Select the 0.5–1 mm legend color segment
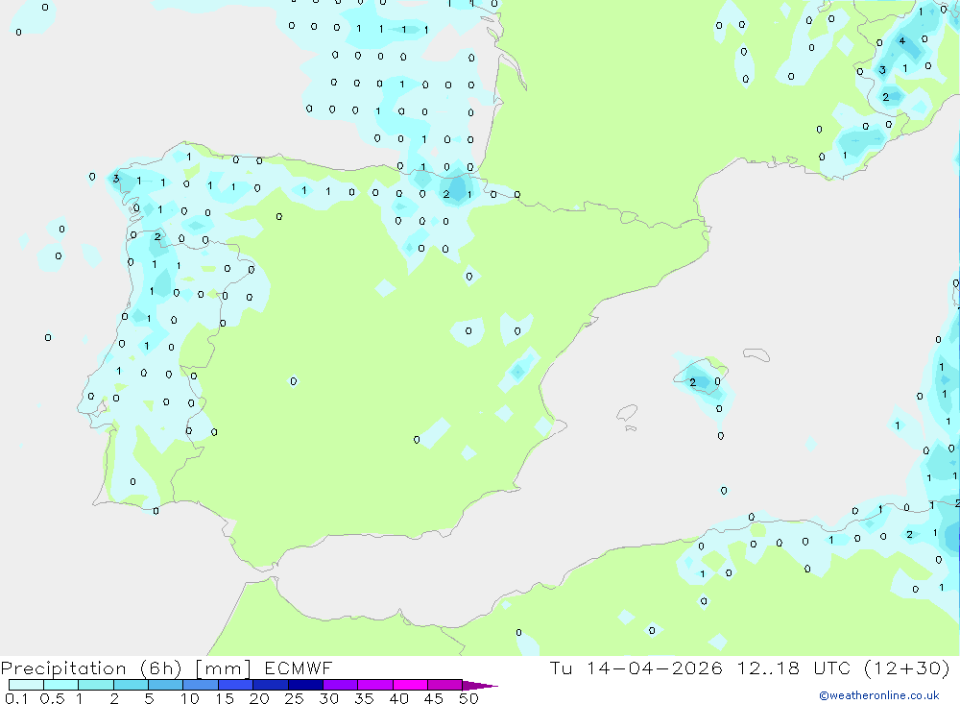 coord(61,685)
